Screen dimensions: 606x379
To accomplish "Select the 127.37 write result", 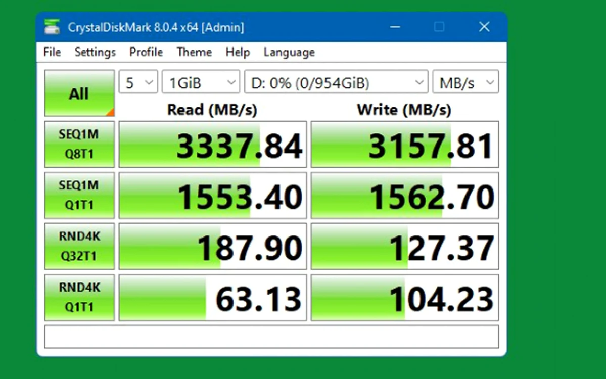I will click(x=405, y=246).
